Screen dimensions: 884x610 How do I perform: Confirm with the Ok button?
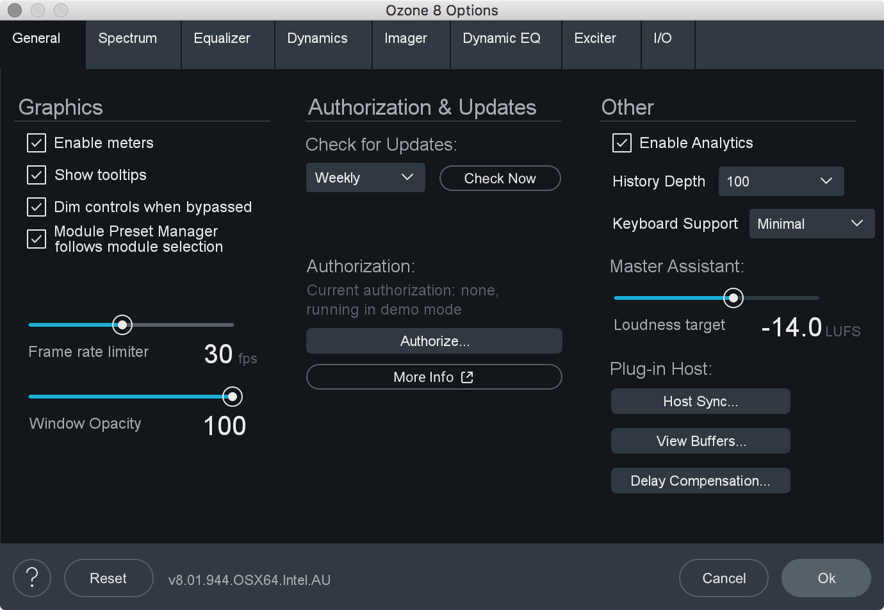point(826,578)
